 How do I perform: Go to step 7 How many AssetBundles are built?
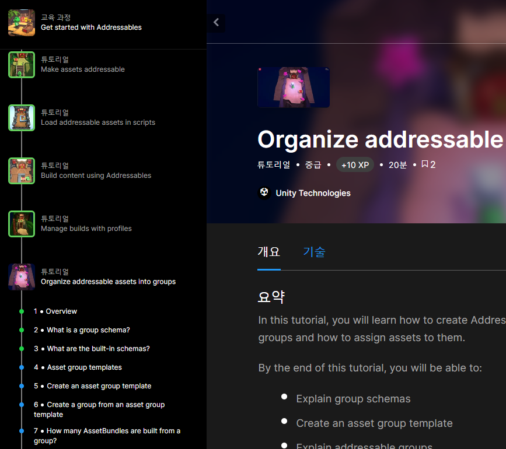tap(107, 436)
